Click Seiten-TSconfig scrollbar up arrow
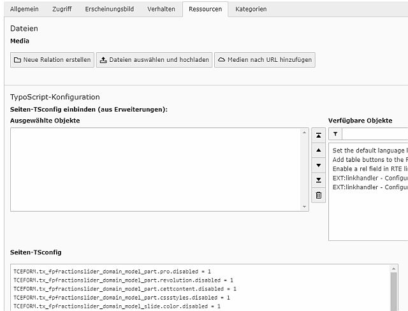 click(x=393, y=268)
